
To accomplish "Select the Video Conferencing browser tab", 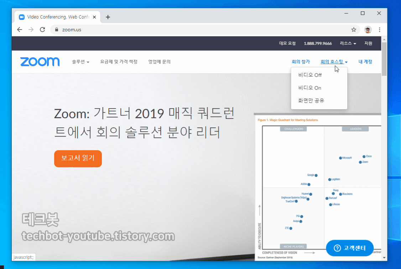I will (x=57, y=17).
